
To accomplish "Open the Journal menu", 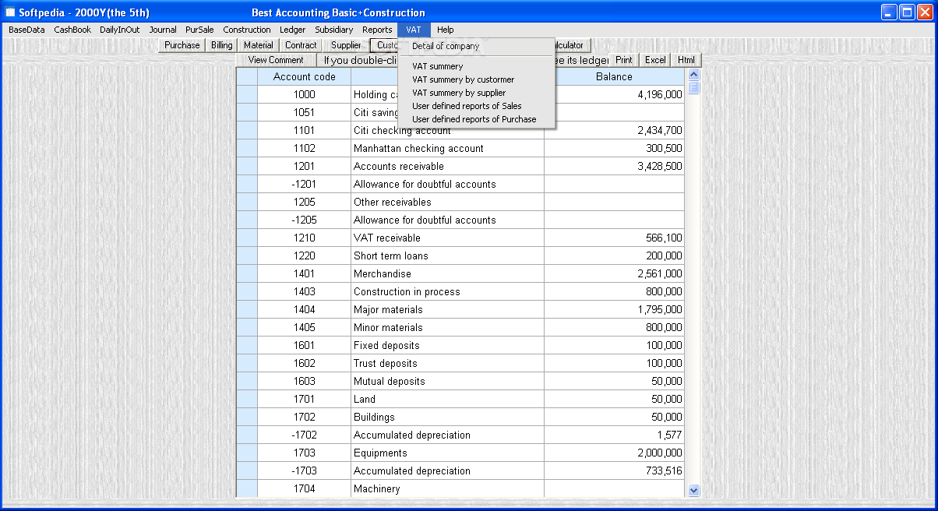I will coord(163,30).
